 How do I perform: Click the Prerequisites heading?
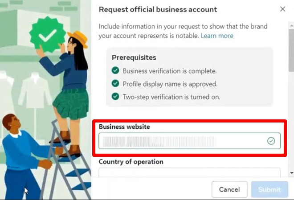pos(134,57)
